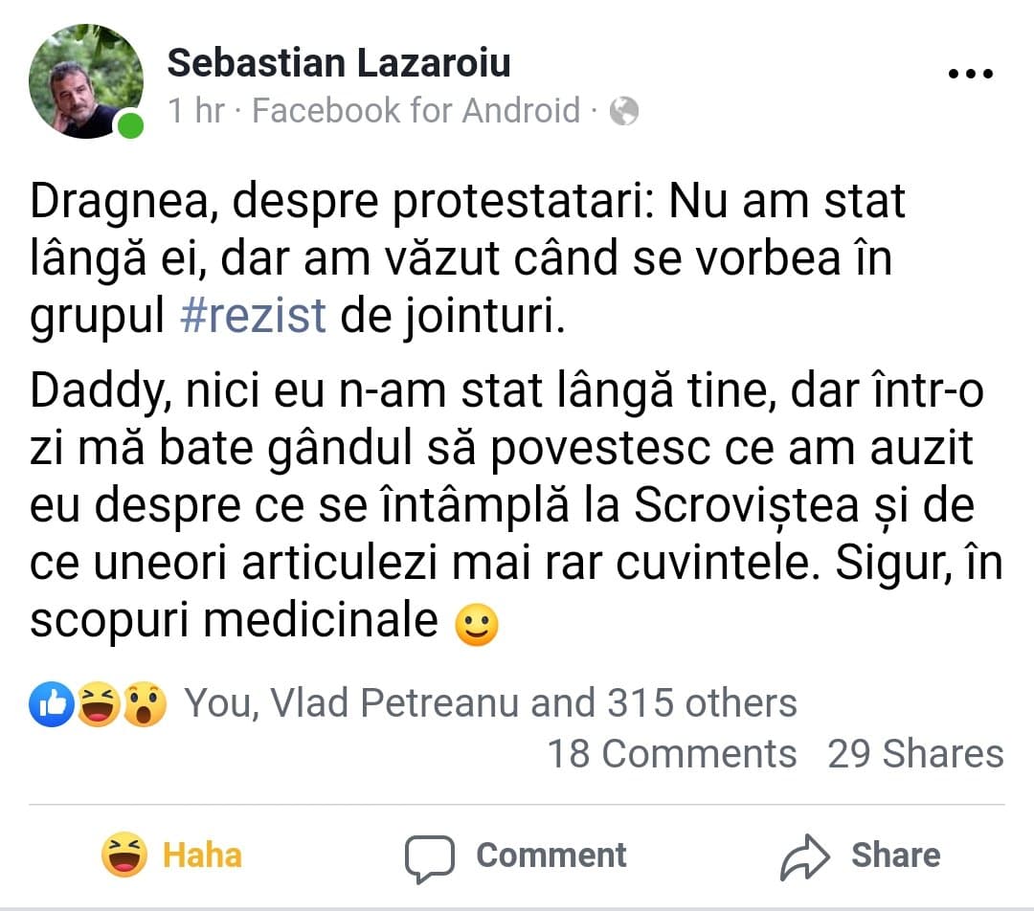
Task: Toggle the Haha reaction button
Action: pyautogui.click(x=172, y=855)
